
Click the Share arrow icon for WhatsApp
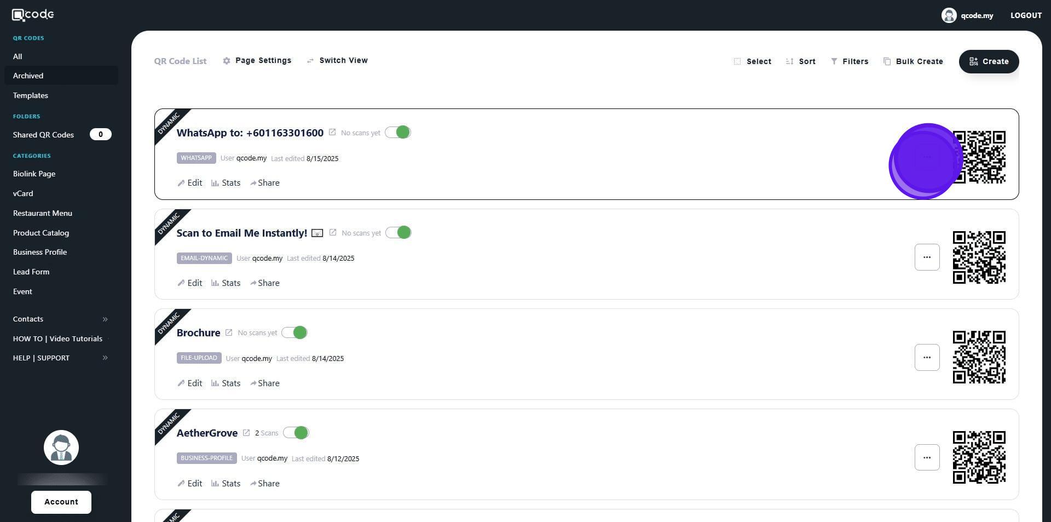pyautogui.click(x=253, y=183)
